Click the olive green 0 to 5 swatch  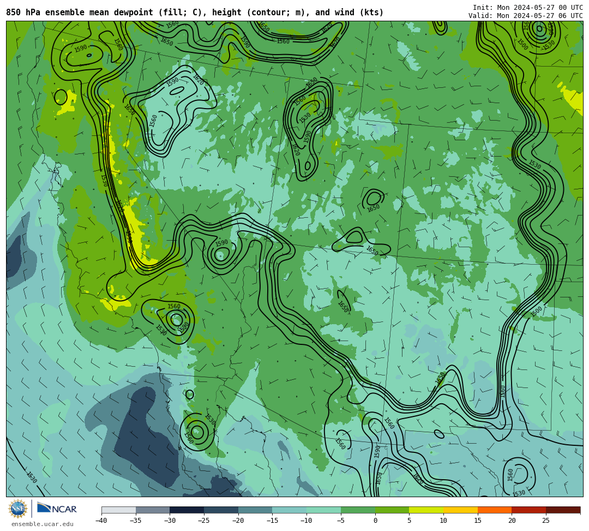[x=392, y=510]
